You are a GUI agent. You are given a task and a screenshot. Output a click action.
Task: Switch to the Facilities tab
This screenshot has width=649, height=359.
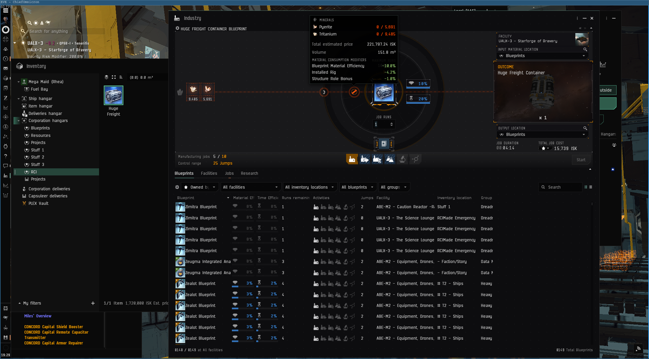tap(209, 173)
